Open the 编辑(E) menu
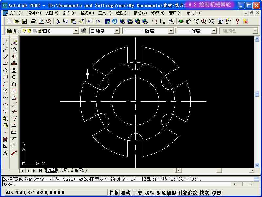This screenshot has height=197, width=262. click(34, 13)
